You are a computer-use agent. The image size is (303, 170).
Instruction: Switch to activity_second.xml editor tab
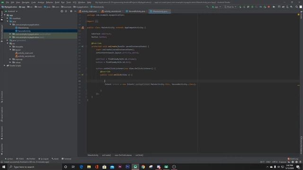(x=111, y=11)
